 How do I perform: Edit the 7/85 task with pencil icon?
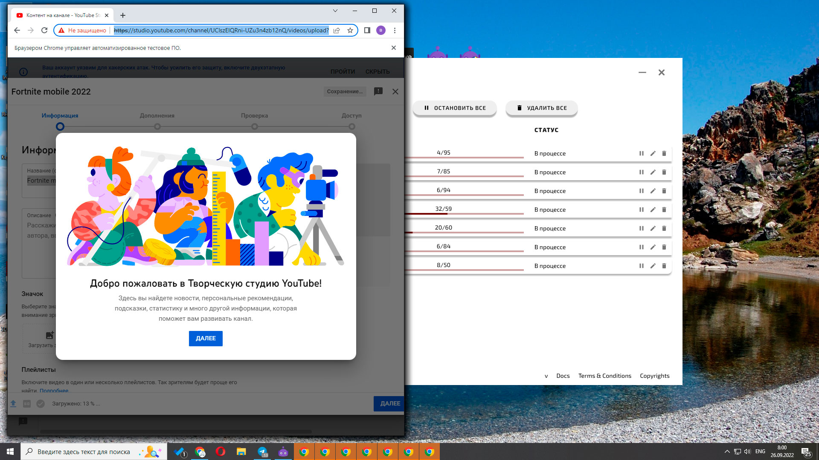click(653, 172)
